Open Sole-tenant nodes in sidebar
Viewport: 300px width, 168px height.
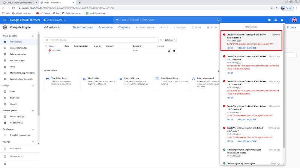18,54
